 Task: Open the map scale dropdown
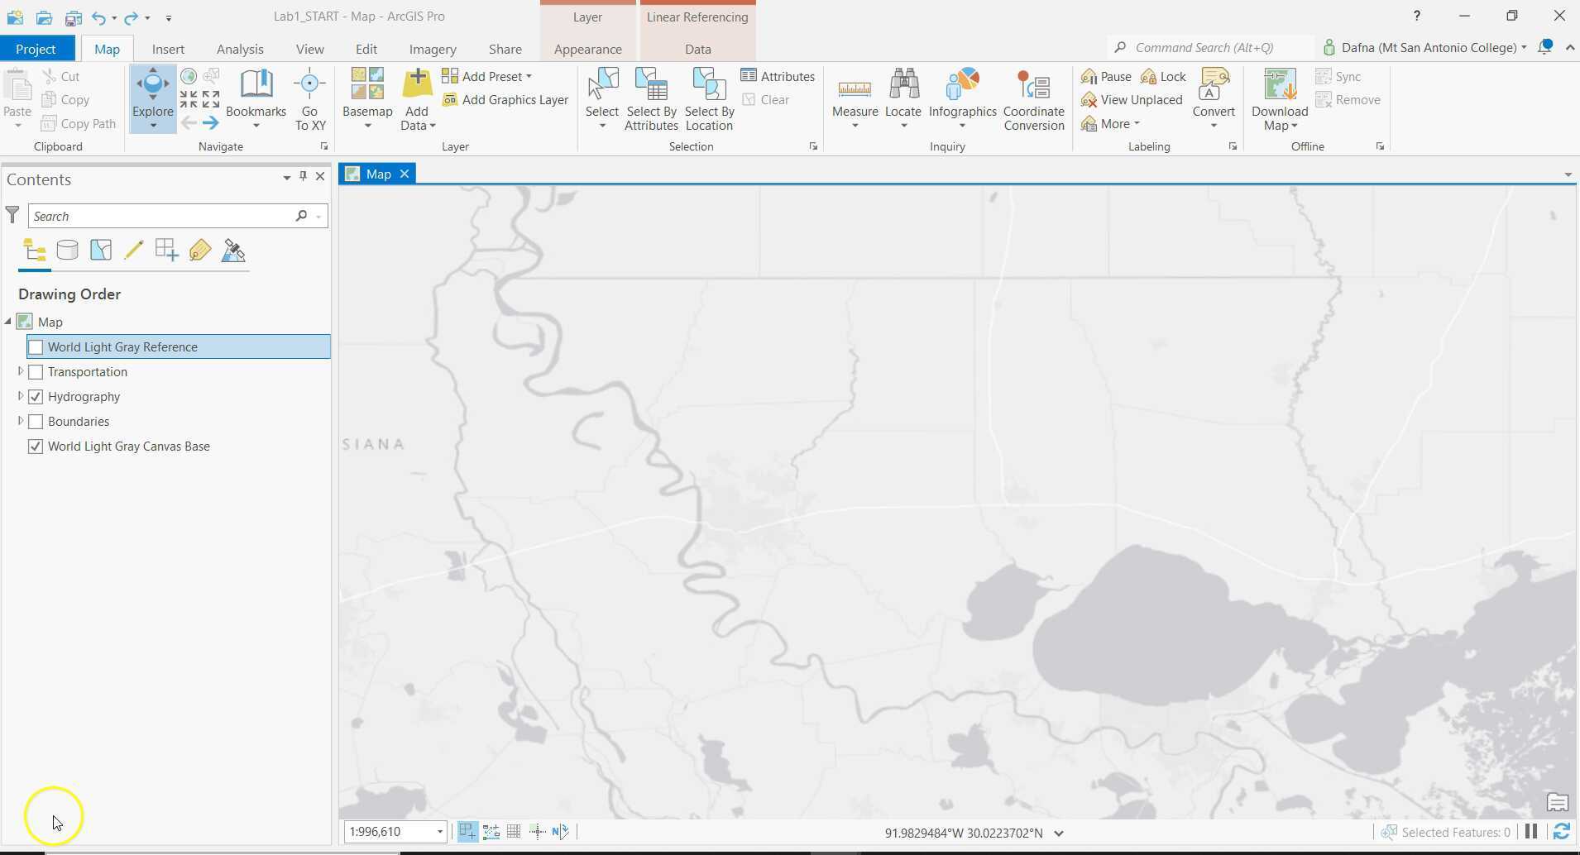tap(439, 832)
